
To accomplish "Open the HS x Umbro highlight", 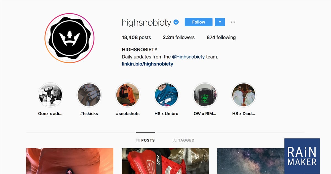I will click(x=166, y=95).
